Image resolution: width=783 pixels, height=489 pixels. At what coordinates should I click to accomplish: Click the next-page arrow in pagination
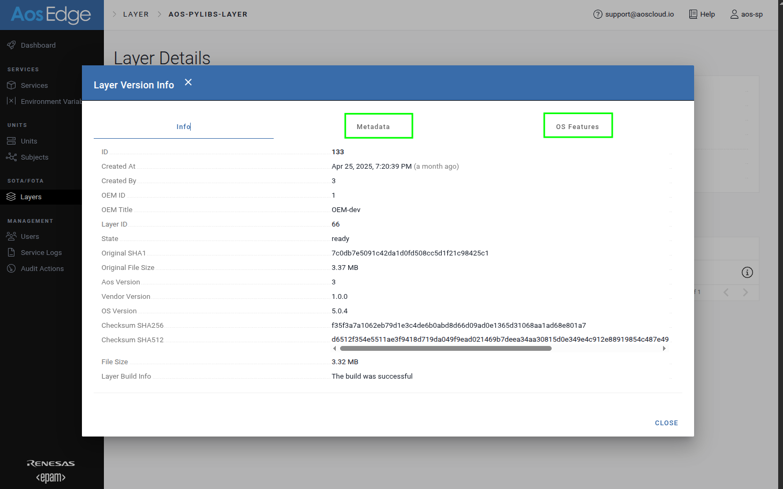click(746, 292)
